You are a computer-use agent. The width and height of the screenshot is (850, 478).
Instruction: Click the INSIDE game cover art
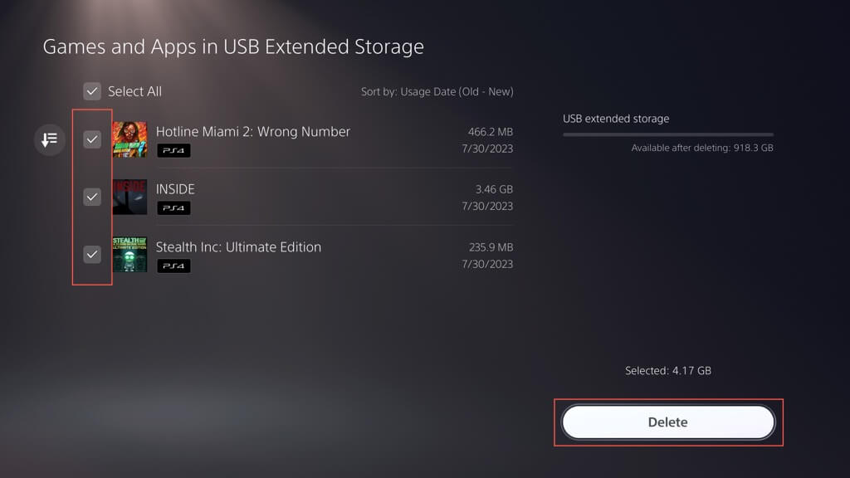129,197
